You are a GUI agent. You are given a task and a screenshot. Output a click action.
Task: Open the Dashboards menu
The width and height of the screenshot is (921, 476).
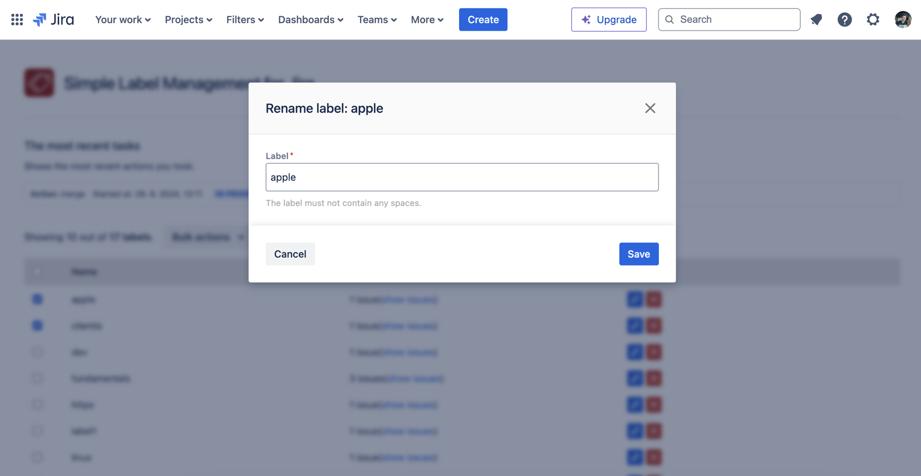tap(311, 20)
